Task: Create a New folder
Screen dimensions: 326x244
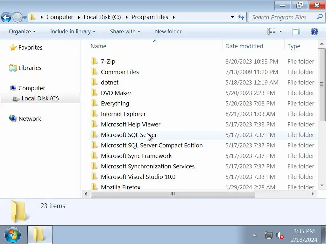Action: pyautogui.click(x=168, y=31)
